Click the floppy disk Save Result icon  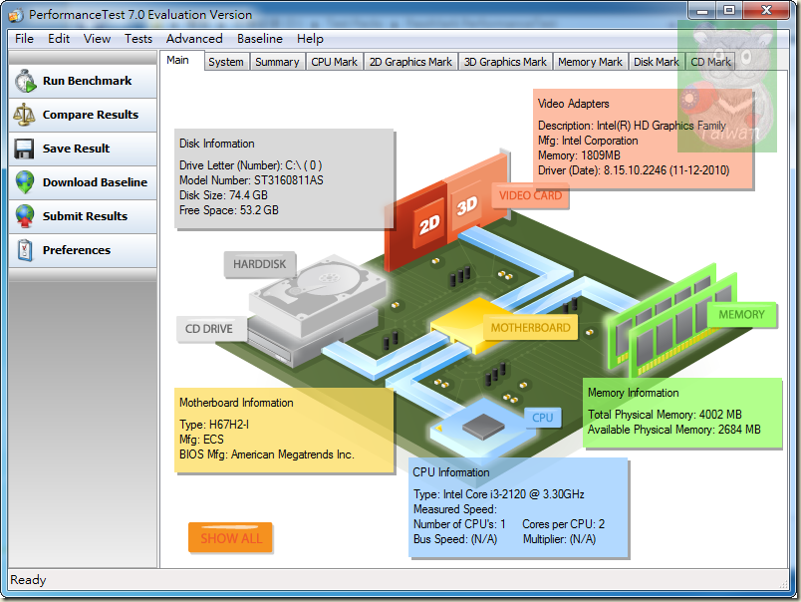(25, 149)
